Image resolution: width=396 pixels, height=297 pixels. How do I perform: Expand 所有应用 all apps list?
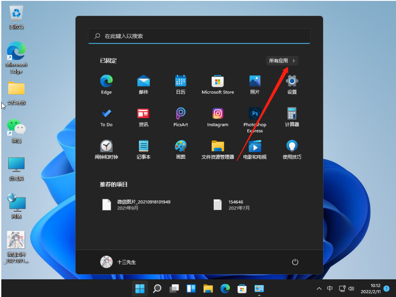(282, 61)
